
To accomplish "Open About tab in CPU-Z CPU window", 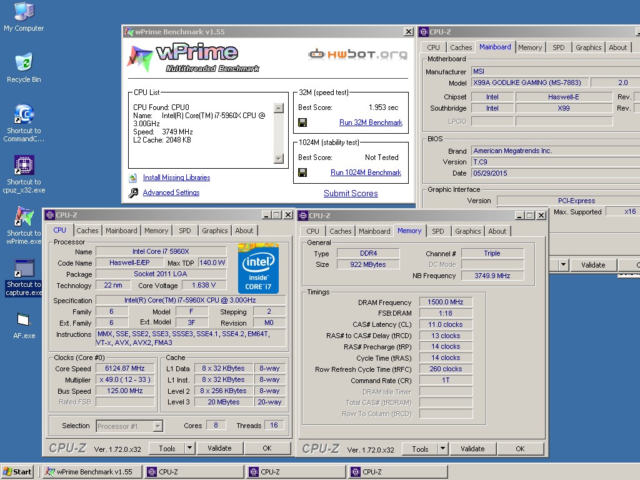I will [x=244, y=231].
